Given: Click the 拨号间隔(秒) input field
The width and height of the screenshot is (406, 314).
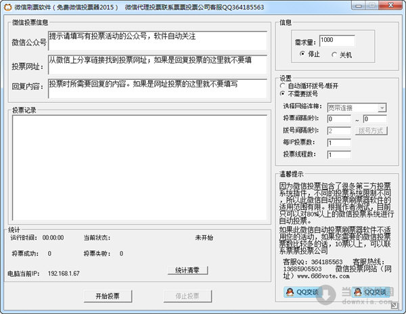Looking at the screenshot, I should (x=339, y=131).
